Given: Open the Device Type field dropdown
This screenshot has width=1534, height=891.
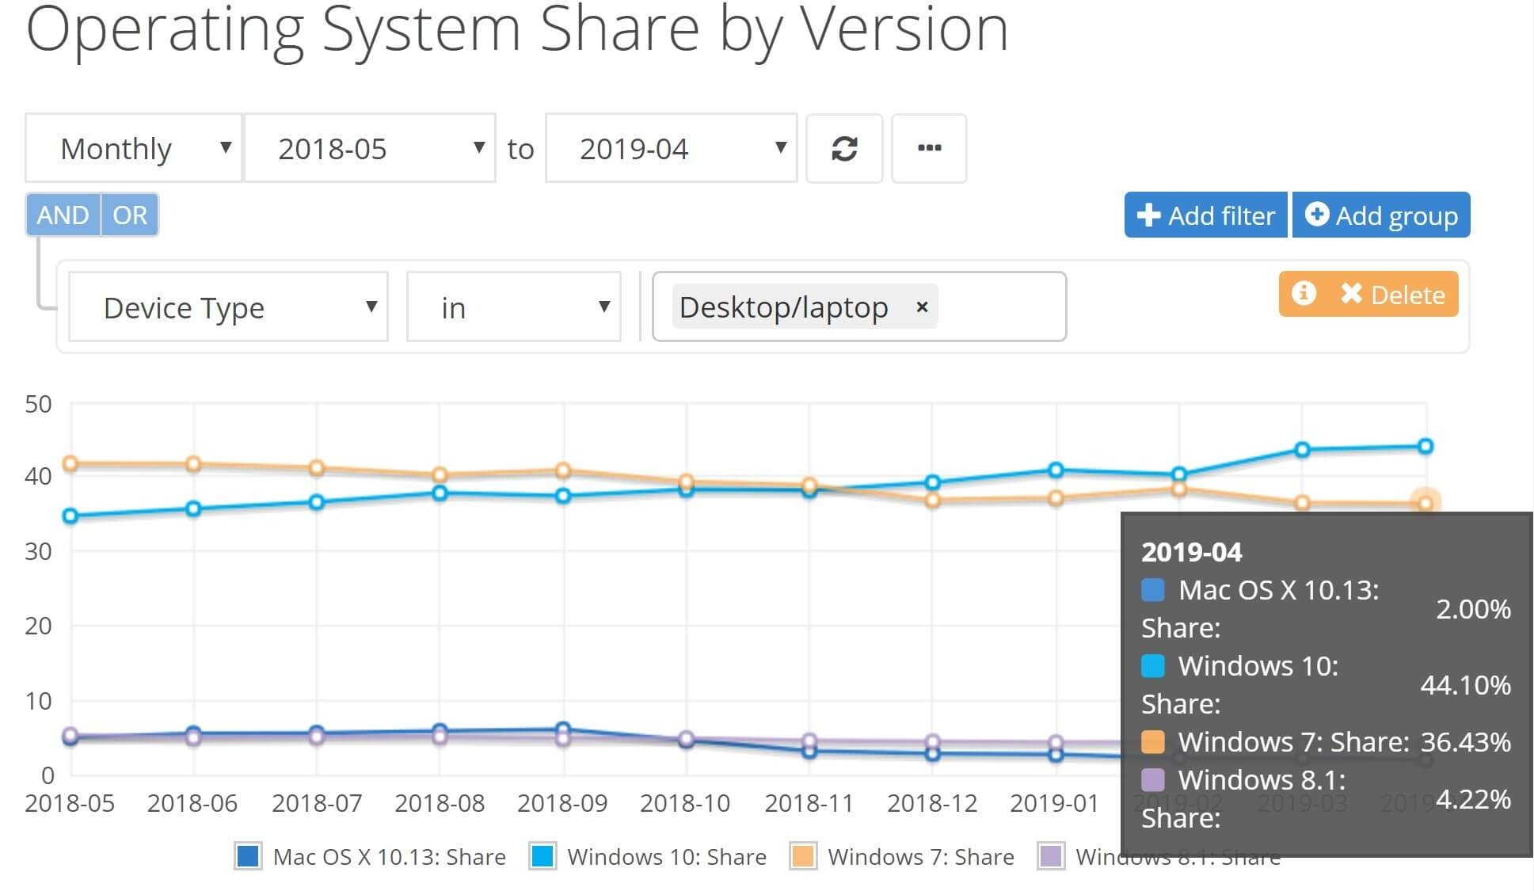Looking at the screenshot, I should click(x=228, y=307).
